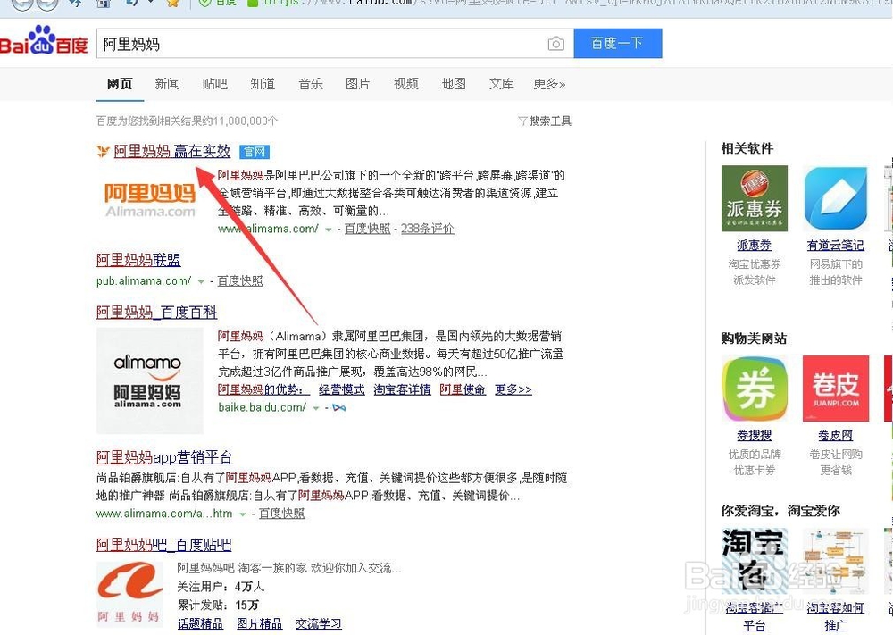The image size is (893, 635).
Task: Open the 阿里妈妈联盟 result link
Action: (x=138, y=260)
